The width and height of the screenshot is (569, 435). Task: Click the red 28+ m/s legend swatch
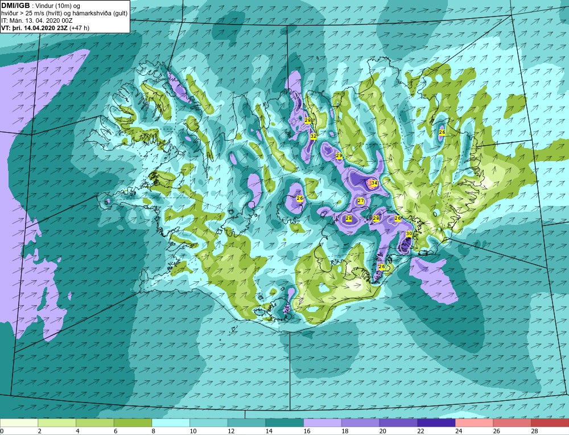(550, 422)
